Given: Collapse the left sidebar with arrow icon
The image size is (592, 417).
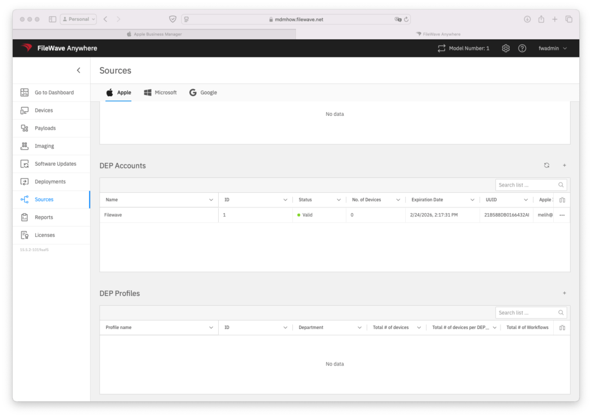Looking at the screenshot, I should click(79, 71).
